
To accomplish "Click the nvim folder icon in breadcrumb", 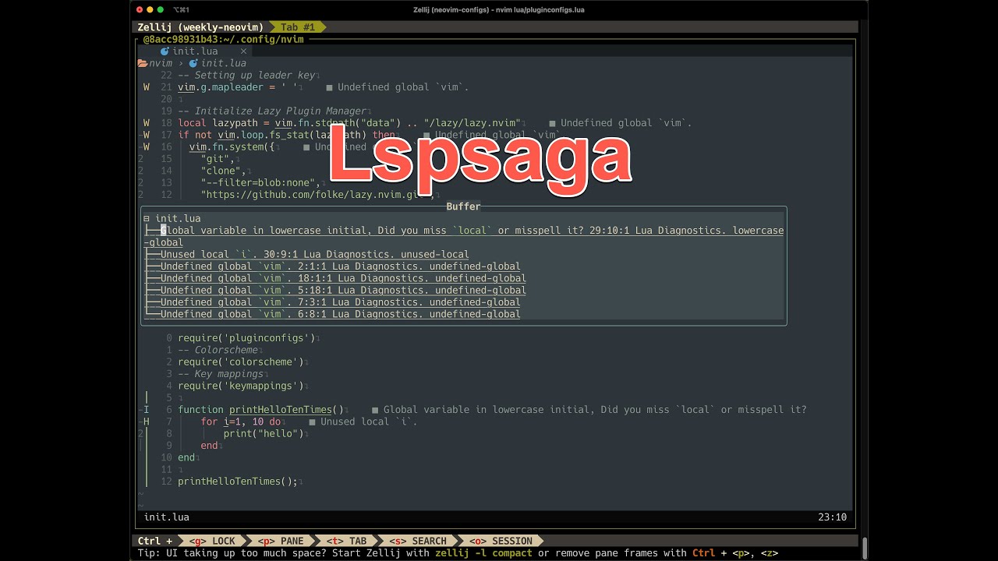I will tap(143, 63).
